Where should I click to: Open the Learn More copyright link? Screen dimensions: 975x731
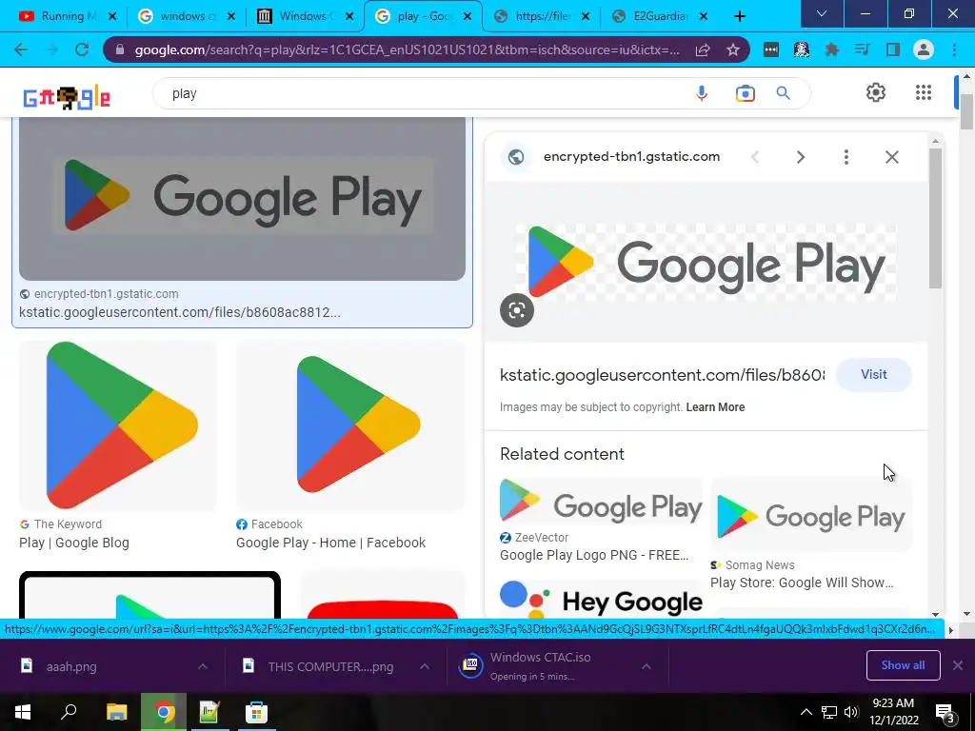[715, 407]
